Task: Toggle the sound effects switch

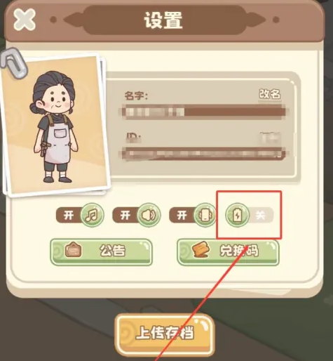Action: pos(137,215)
